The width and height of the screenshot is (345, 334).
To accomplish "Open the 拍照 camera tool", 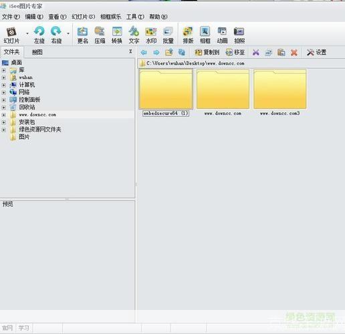I will point(239,35).
